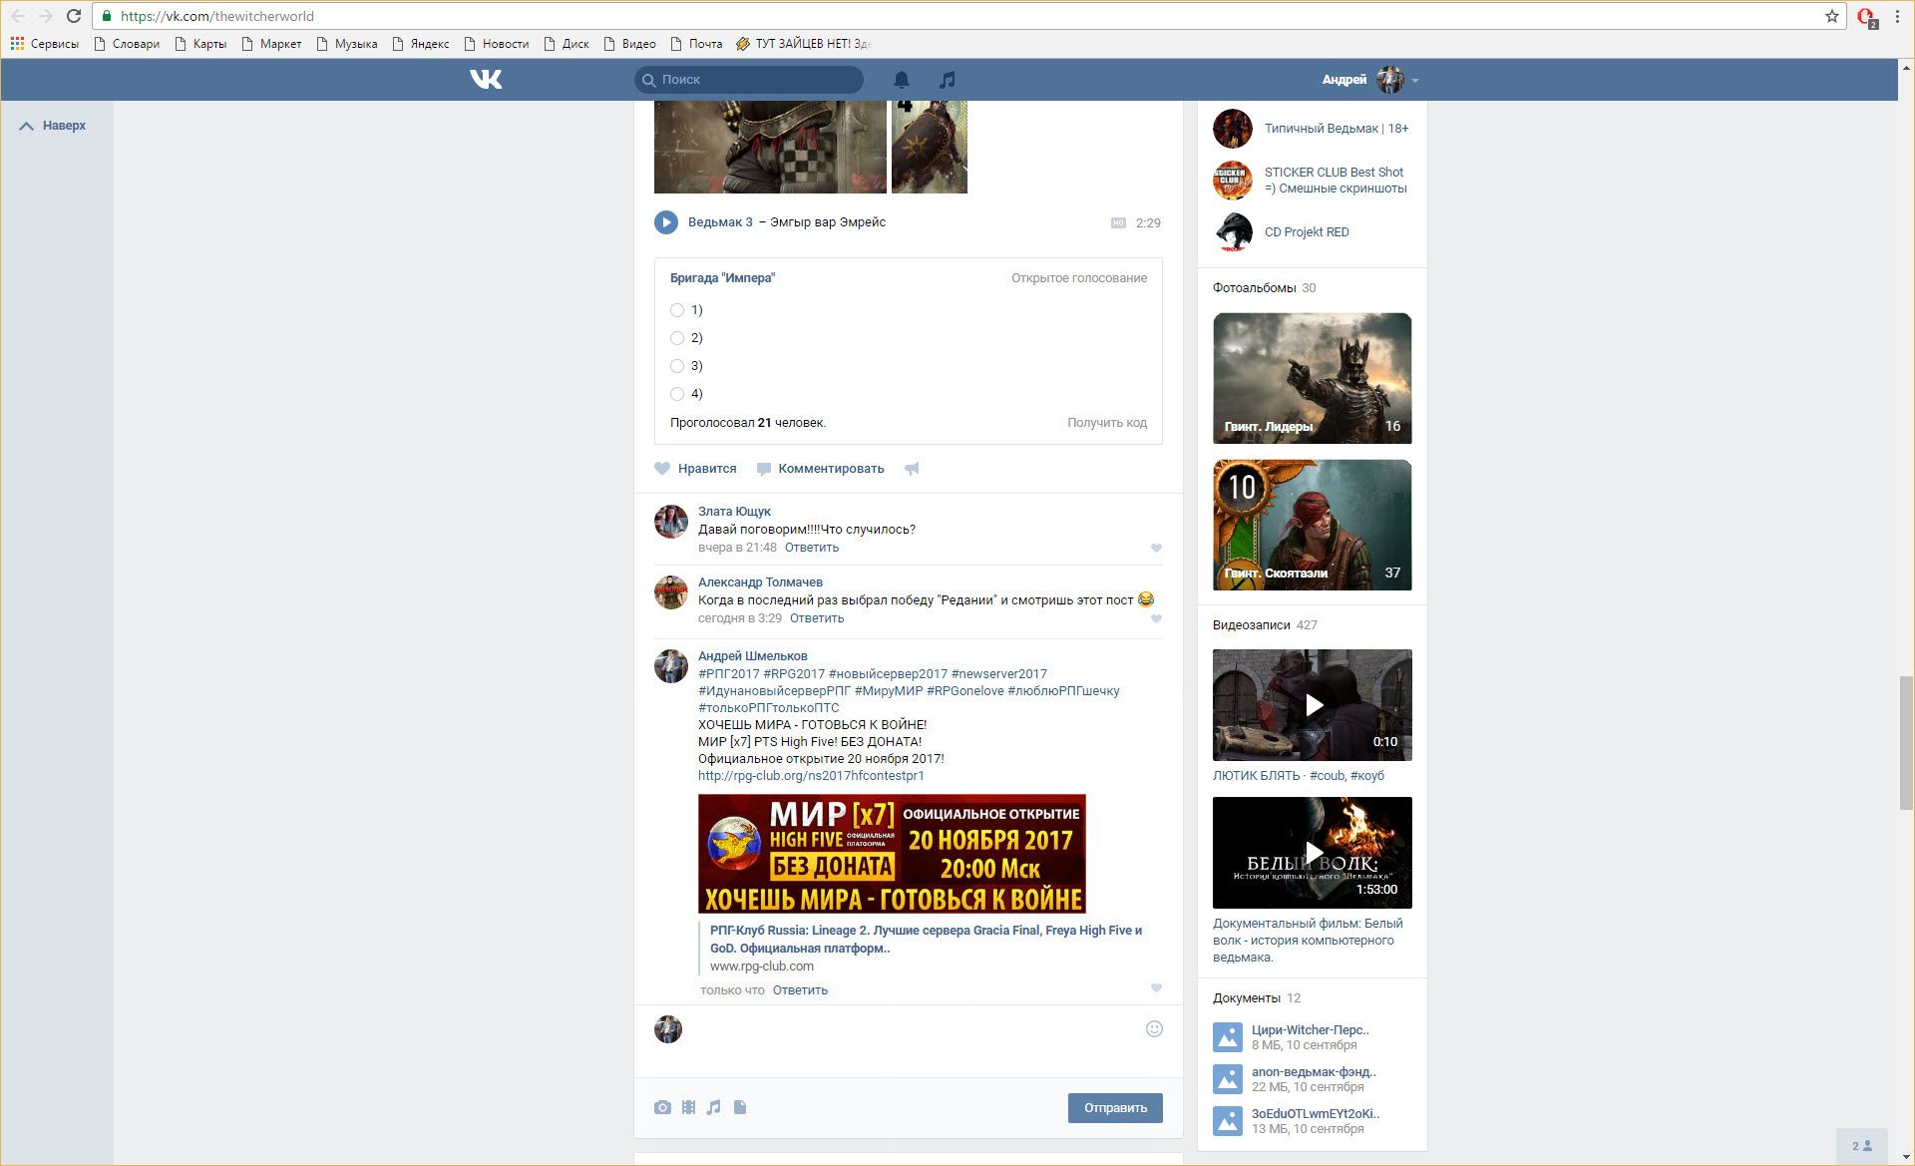Click the VK logo icon

[486, 79]
